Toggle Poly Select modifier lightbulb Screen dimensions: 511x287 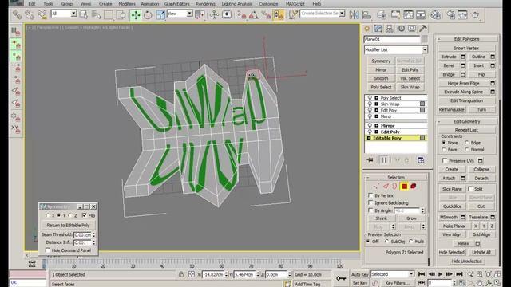point(370,98)
